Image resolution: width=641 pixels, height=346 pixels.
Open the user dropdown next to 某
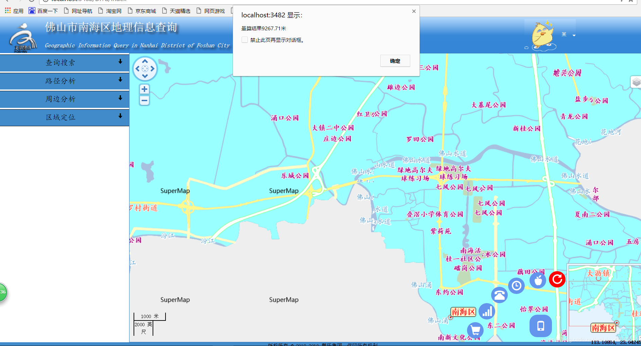[574, 35]
